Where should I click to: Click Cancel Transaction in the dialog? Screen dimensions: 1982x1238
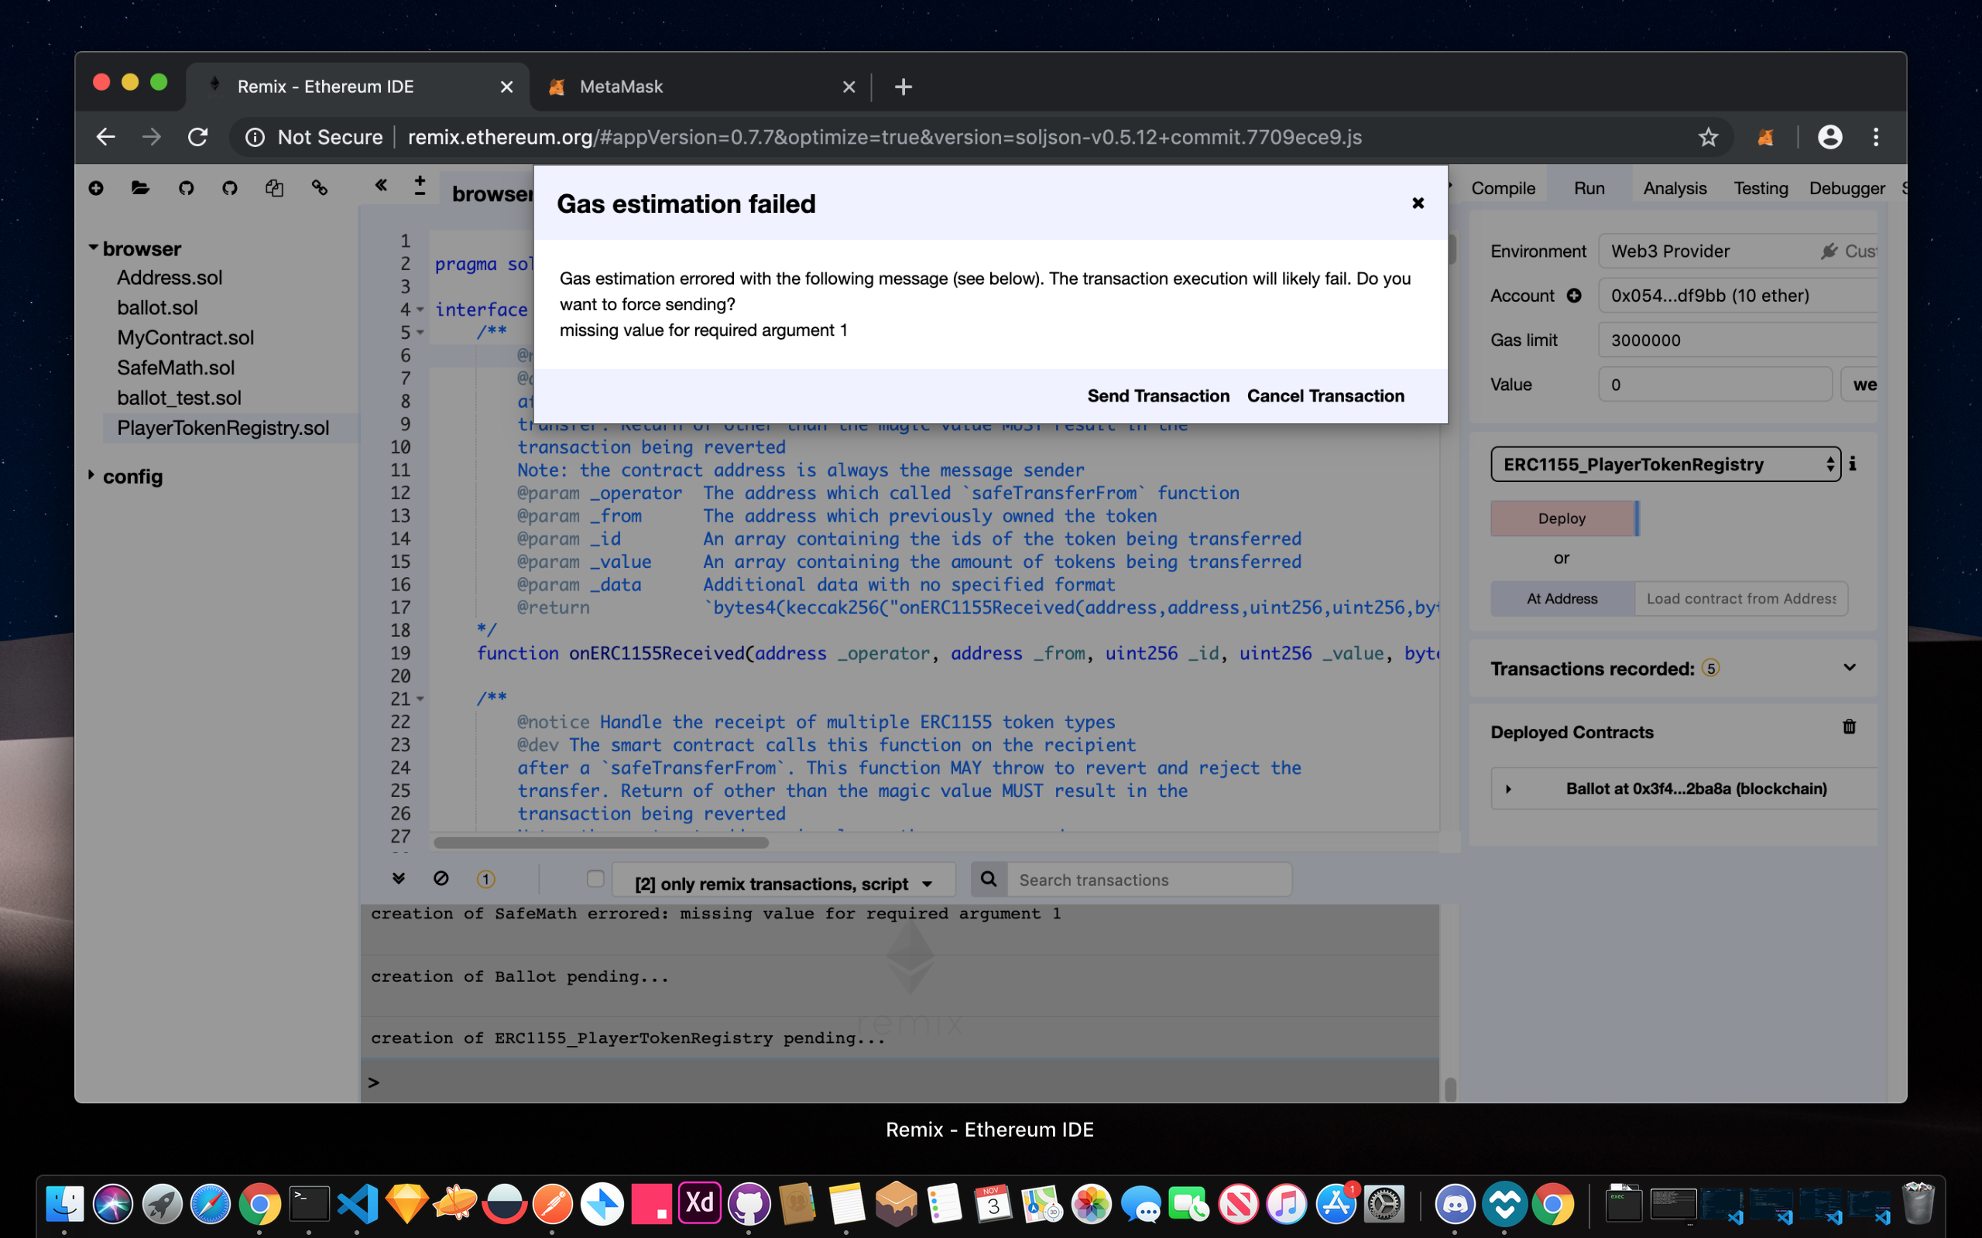[x=1325, y=395]
